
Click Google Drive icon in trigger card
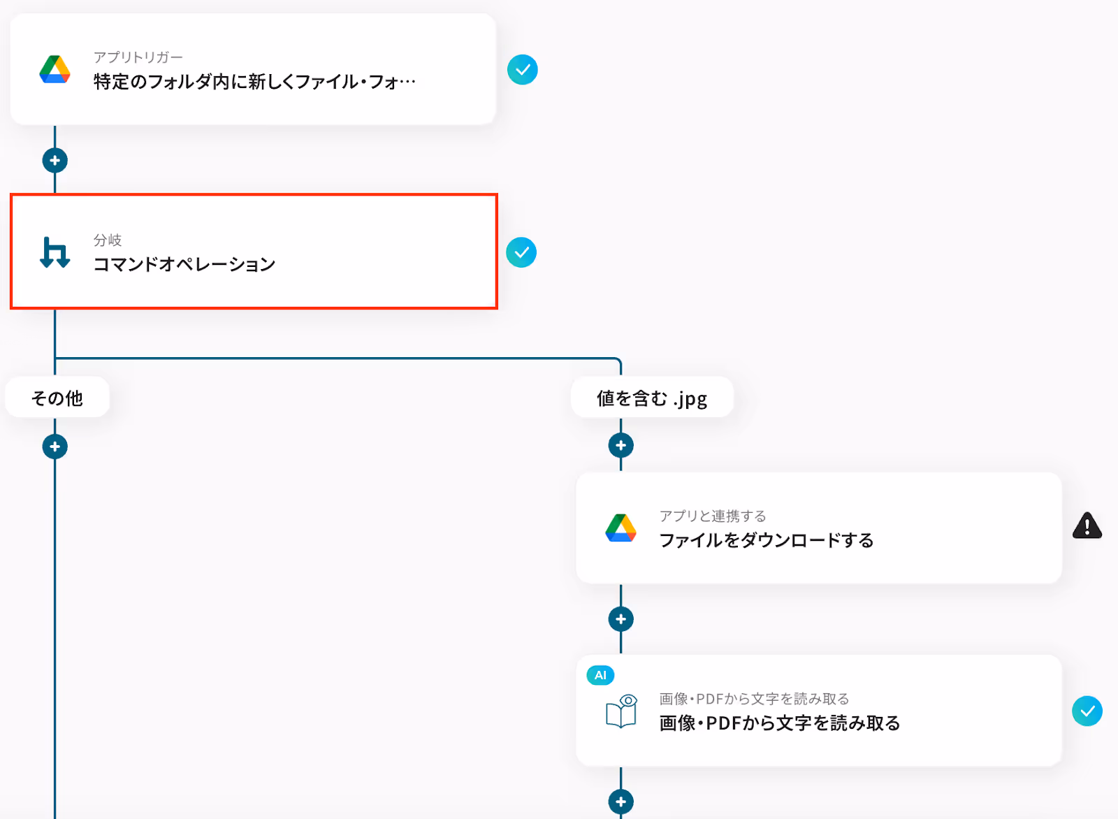coord(55,70)
